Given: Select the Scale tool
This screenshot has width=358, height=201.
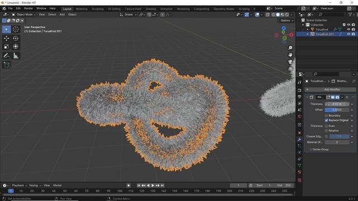Looking at the screenshot, I should pyautogui.click(x=6, y=46).
